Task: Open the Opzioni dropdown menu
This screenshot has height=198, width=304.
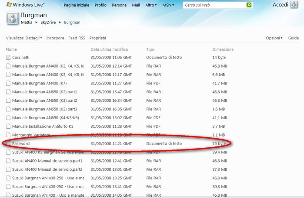Action: click(x=274, y=38)
